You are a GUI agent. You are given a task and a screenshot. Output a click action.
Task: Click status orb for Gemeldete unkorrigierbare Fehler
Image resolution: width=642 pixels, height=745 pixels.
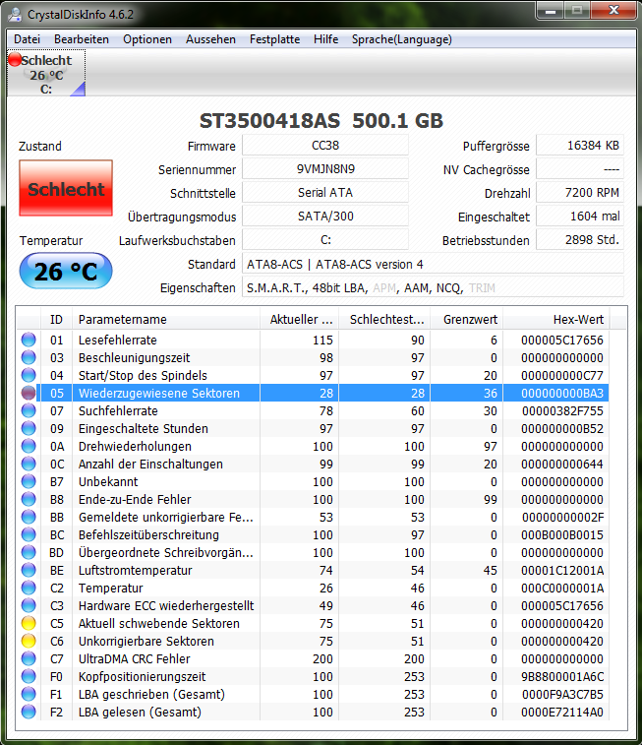coord(29,517)
